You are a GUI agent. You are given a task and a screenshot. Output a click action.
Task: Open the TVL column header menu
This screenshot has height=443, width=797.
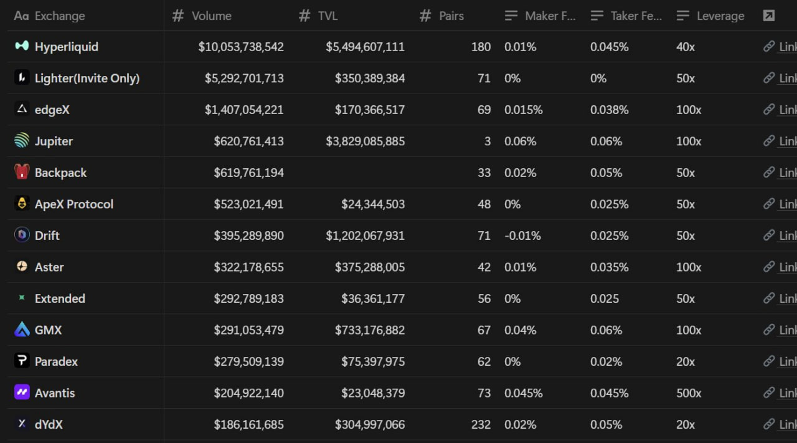(351, 16)
